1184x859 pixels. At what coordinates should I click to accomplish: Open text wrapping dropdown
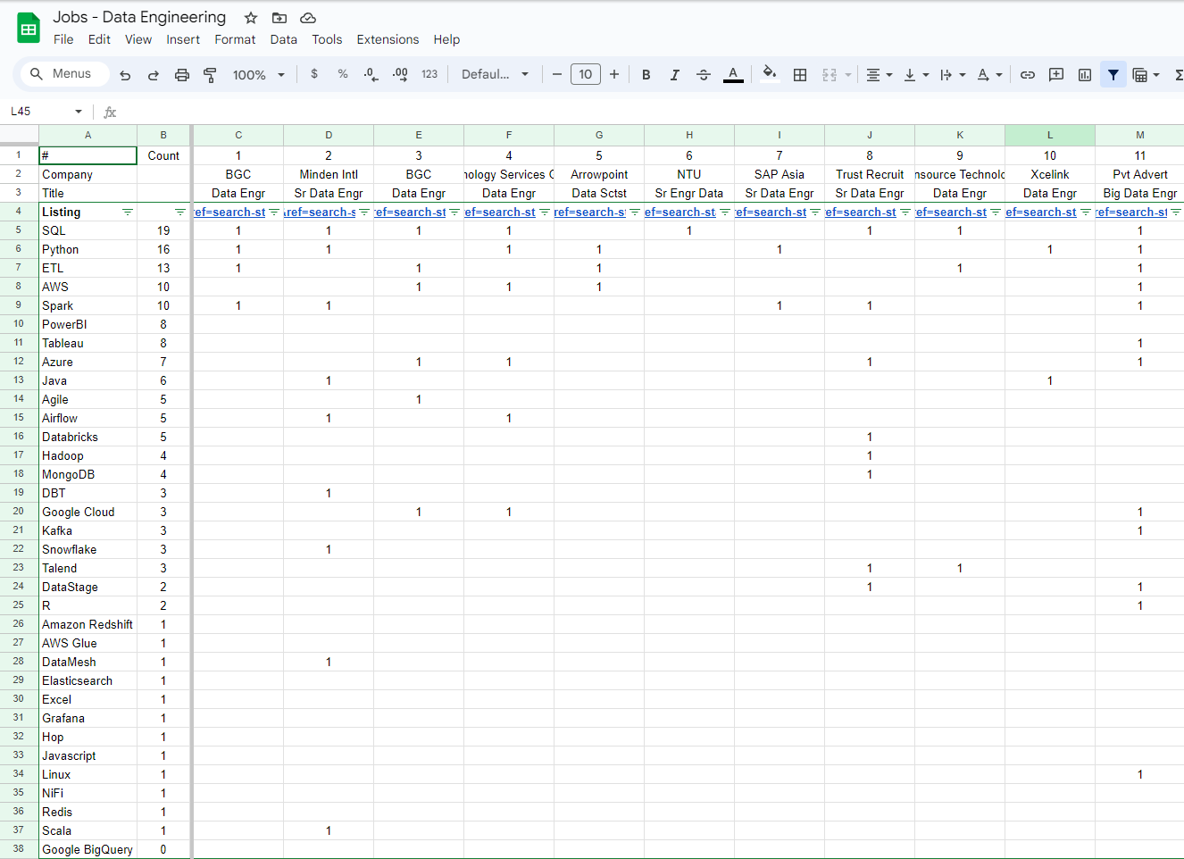[x=953, y=75]
